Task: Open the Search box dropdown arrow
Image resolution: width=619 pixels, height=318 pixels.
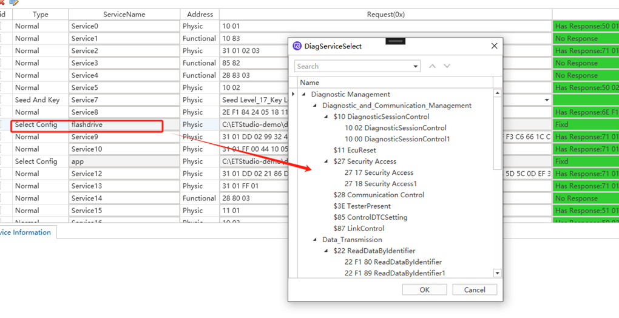Action: pos(416,66)
